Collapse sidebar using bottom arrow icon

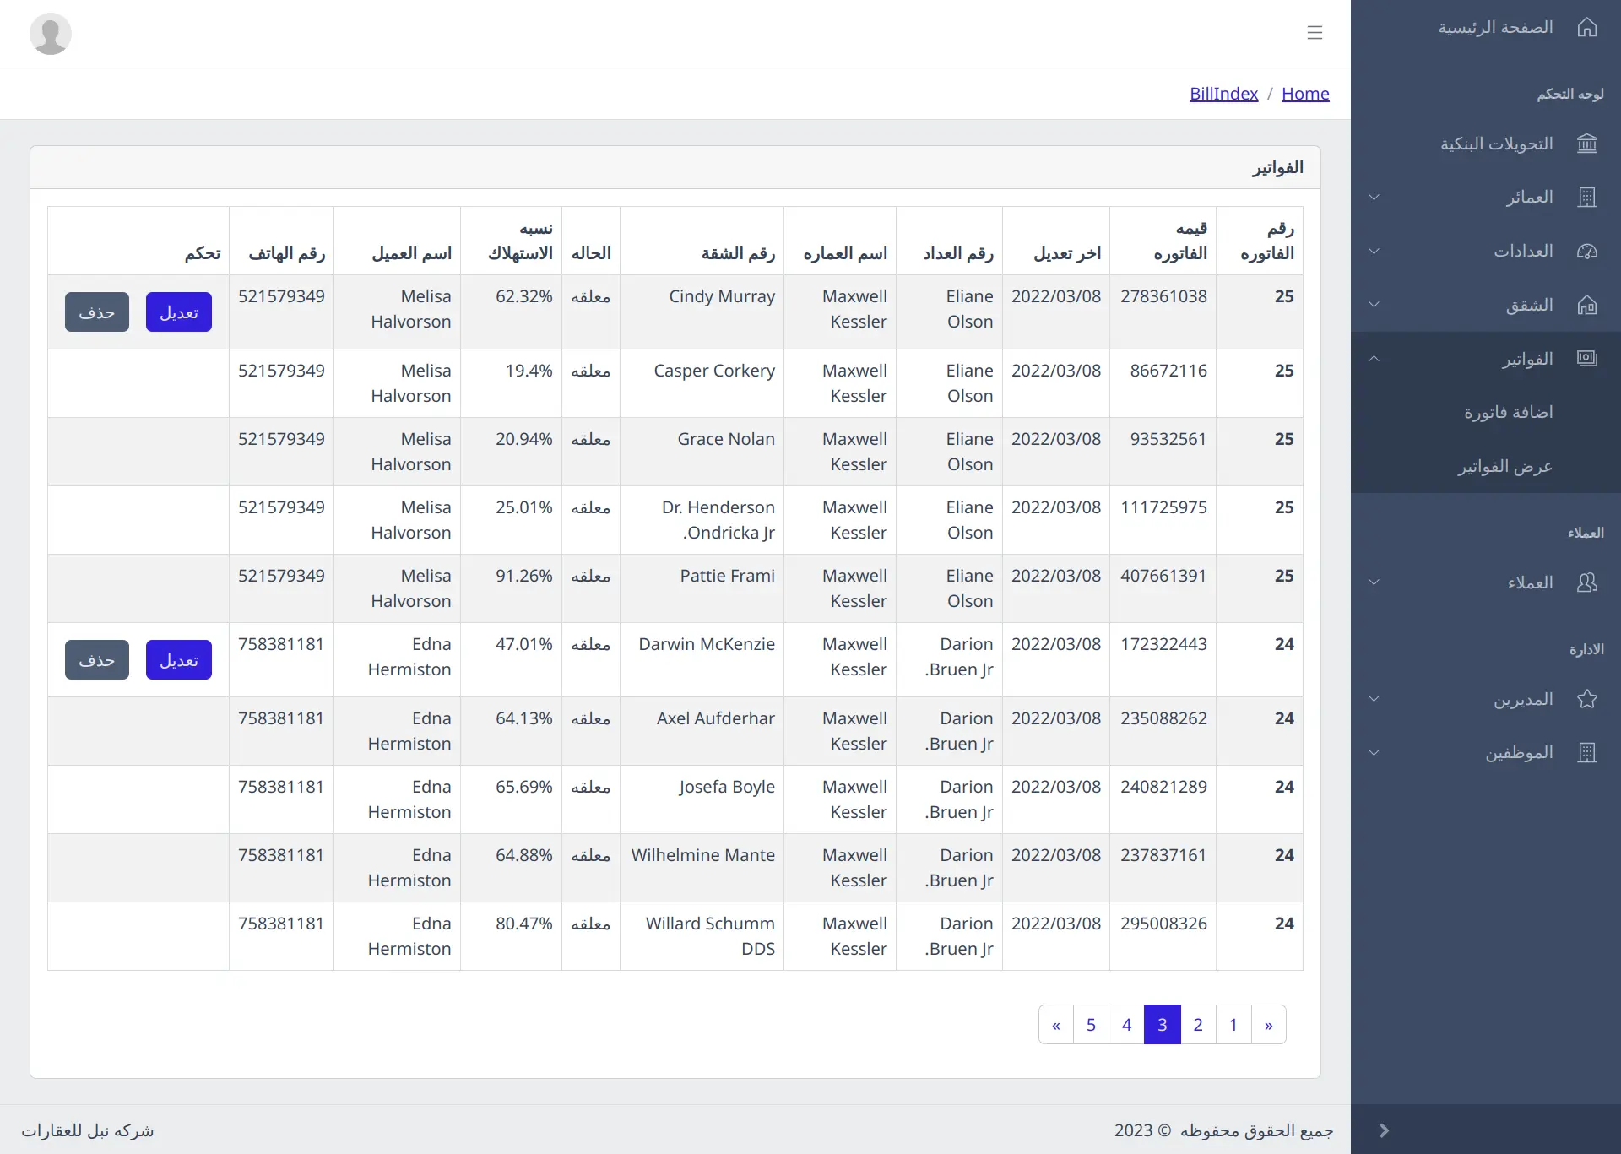click(x=1384, y=1130)
